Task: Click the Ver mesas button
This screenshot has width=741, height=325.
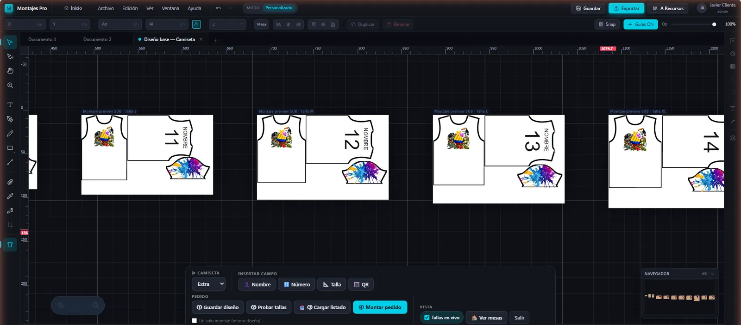Action: coord(486,318)
